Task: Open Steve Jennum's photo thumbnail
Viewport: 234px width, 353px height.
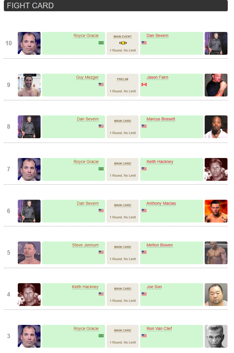Action: point(29,253)
